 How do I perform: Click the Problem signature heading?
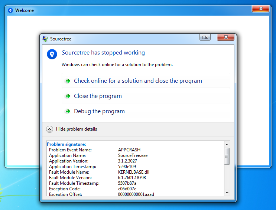[66, 144]
